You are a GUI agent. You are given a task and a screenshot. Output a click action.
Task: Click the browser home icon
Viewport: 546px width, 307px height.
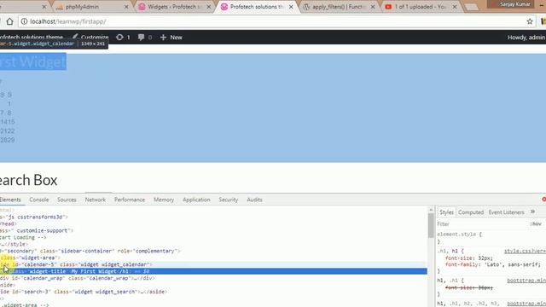[9, 21]
